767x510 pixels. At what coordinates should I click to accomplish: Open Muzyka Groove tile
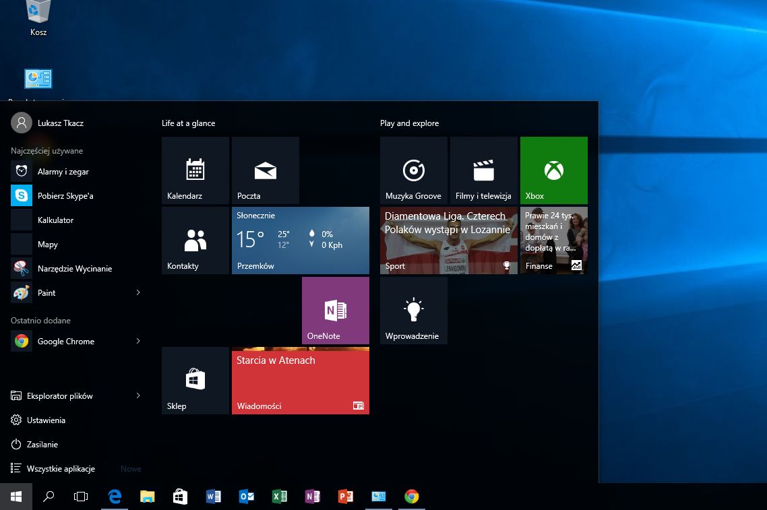tap(413, 170)
